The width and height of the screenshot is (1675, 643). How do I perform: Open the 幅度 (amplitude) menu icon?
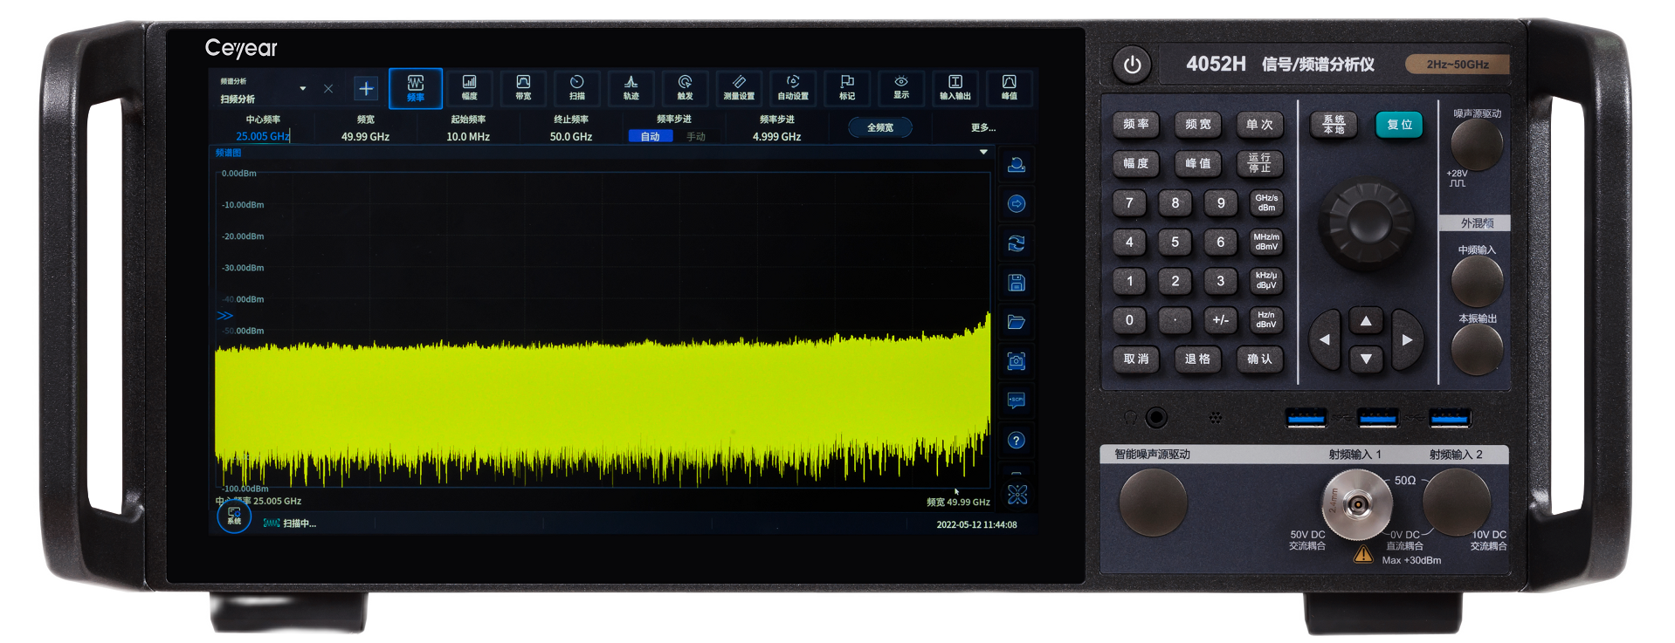(x=469, y=87)
